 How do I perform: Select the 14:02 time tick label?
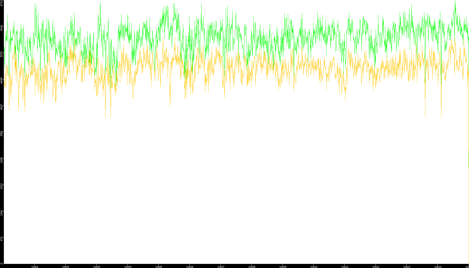click(x=66, y=267)
